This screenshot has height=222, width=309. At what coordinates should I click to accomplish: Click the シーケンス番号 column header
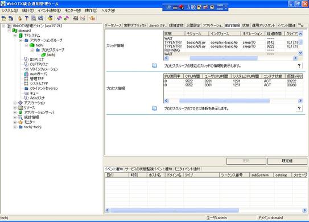pyautogui.click(x=234, y=175)
